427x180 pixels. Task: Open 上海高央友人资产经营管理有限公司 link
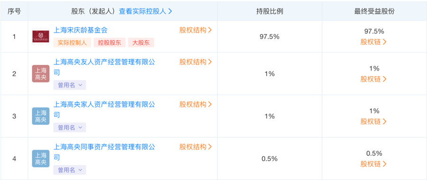tap(104, 67)
